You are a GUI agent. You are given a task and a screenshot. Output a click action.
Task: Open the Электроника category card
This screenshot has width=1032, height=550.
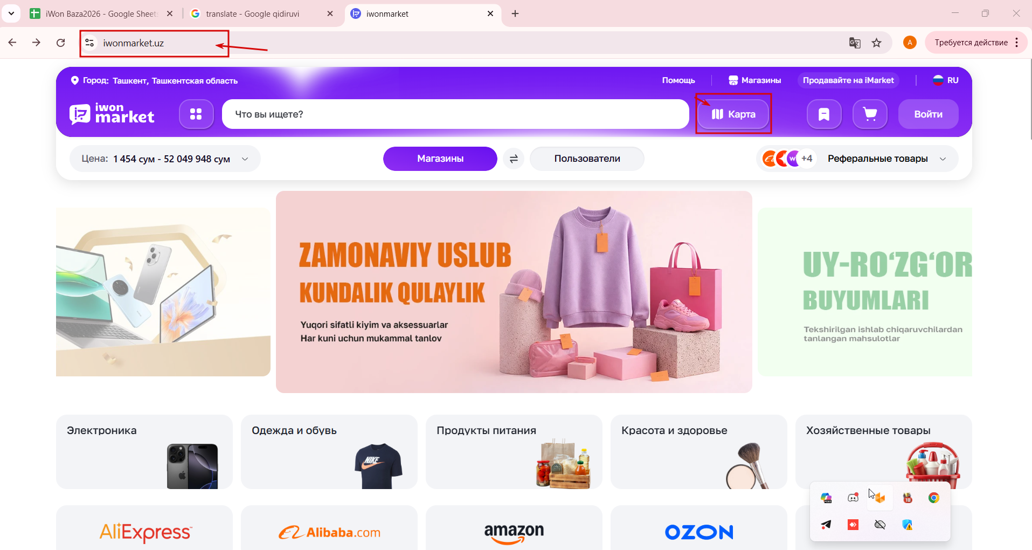(144, 452)
